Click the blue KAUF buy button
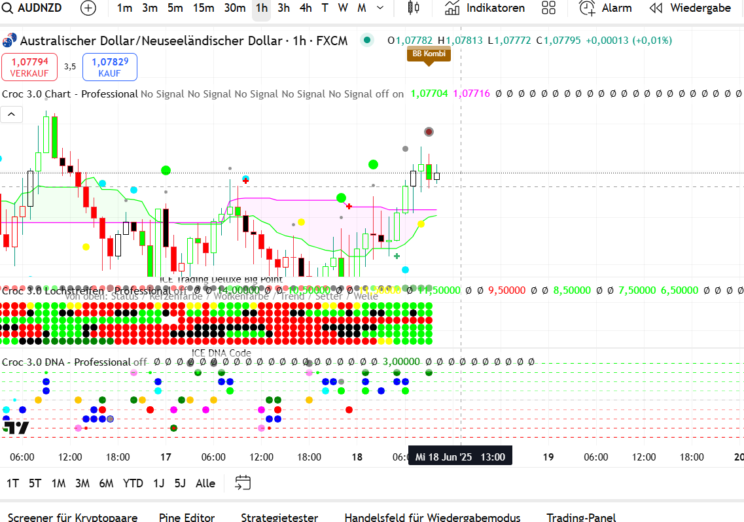 pyautogui.click(x=109, y=67)
